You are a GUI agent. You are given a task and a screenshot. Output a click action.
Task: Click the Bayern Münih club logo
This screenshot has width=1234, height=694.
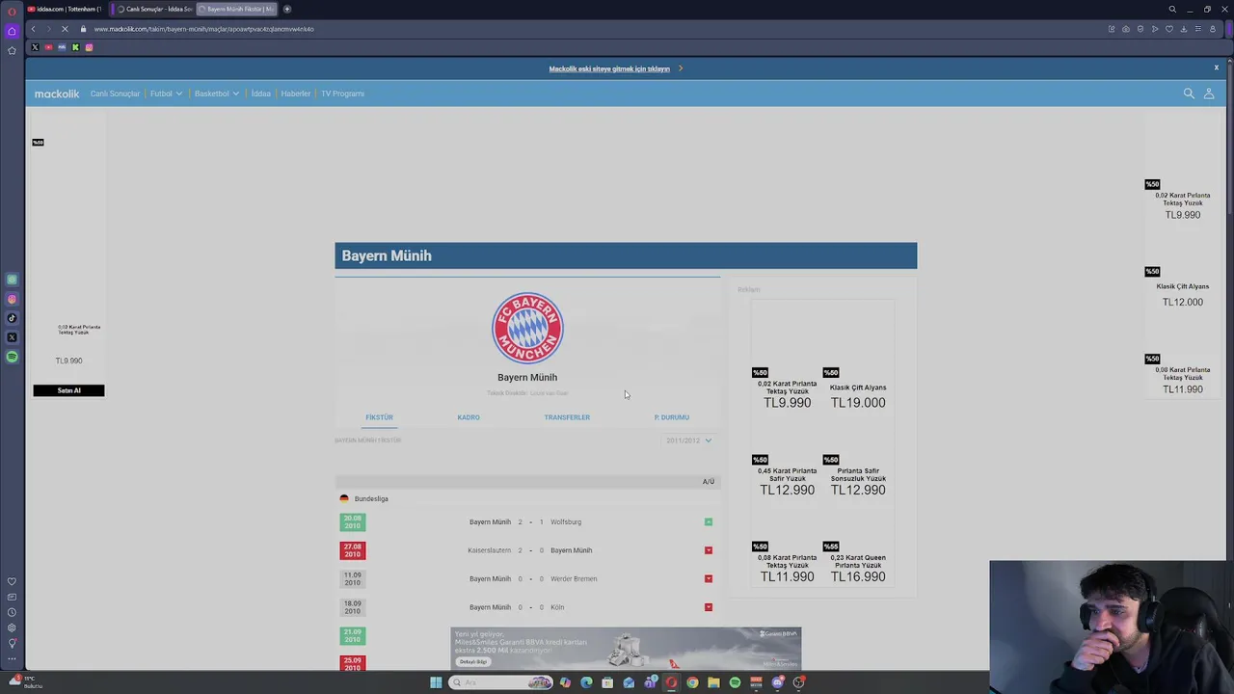pyautogui.click(x=527, y=328)
